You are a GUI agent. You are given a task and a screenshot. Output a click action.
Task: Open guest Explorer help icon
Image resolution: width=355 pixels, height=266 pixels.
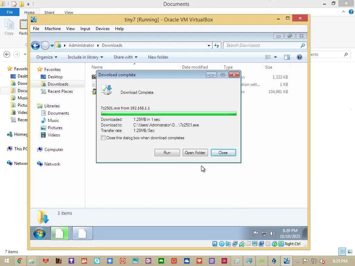tap(299, 57)
